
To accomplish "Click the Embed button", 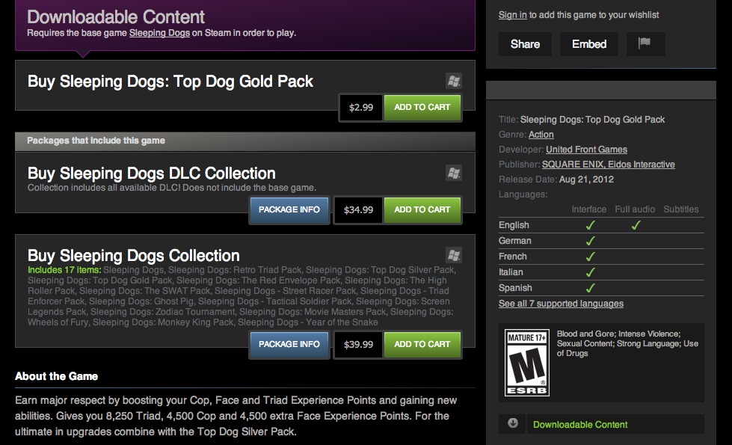I will click(x=589, y=44).
